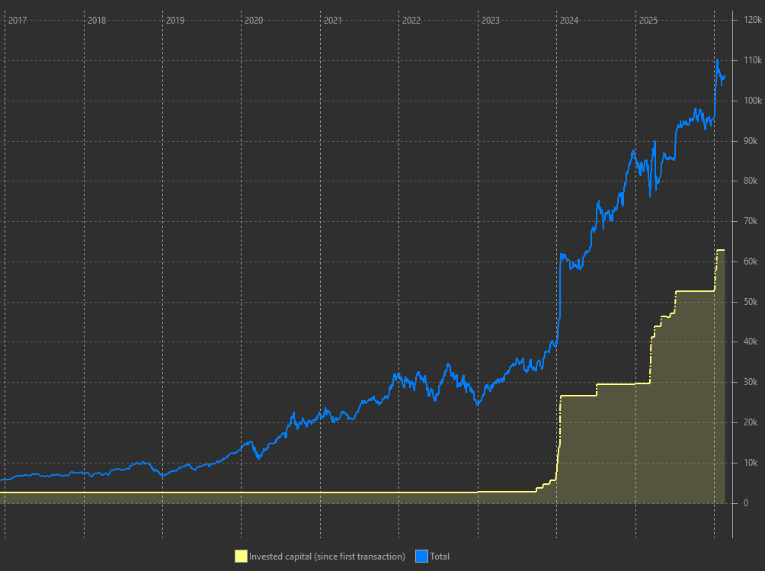Click the 2023 year label
This screenshot has height=571, width=765.
[491, 21]
